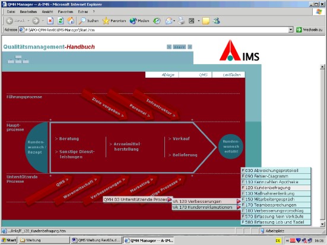Open the Medien toolbar button
Screen dimensions: 327x245
point(139,21)
